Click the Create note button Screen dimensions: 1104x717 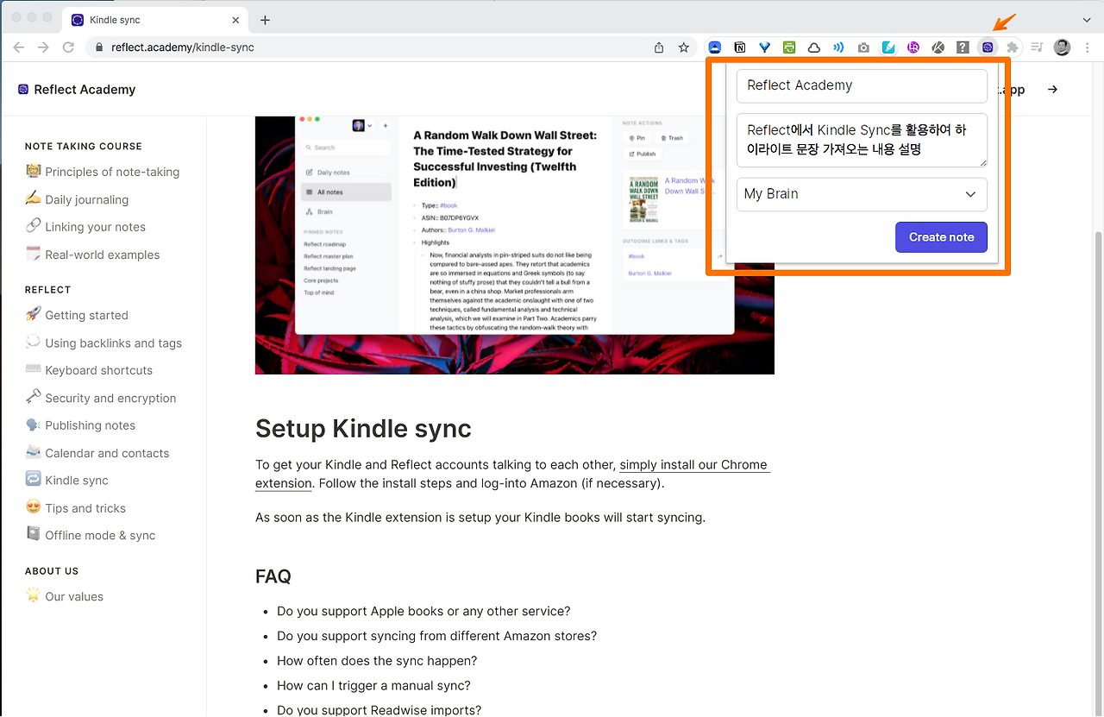(941, 237)
